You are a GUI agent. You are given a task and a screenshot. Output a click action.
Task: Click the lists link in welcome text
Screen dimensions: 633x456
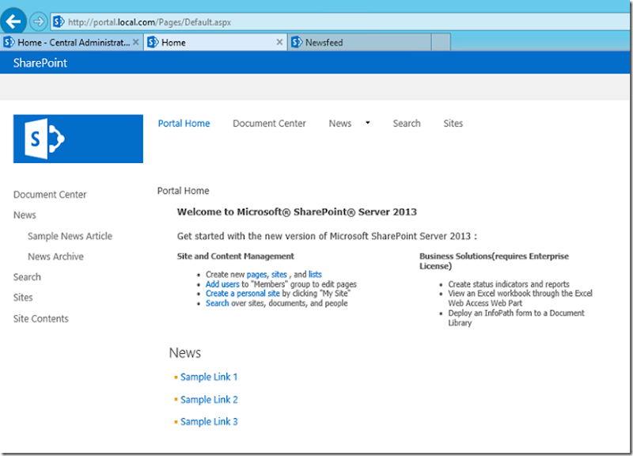pyautogui.click(x=315, y=275)
